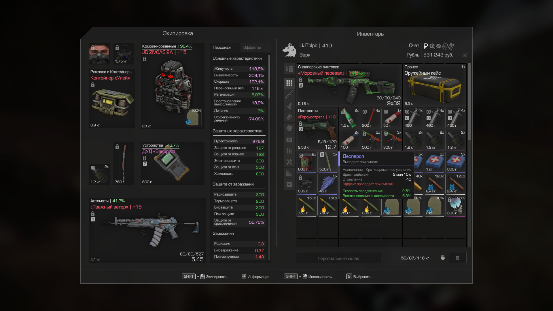Image resolution: width=553 pixels, height=311 pixels.
Task: Filter inventory by assault rifle icon
Action: pyautogui.click(x=289, y=94)
